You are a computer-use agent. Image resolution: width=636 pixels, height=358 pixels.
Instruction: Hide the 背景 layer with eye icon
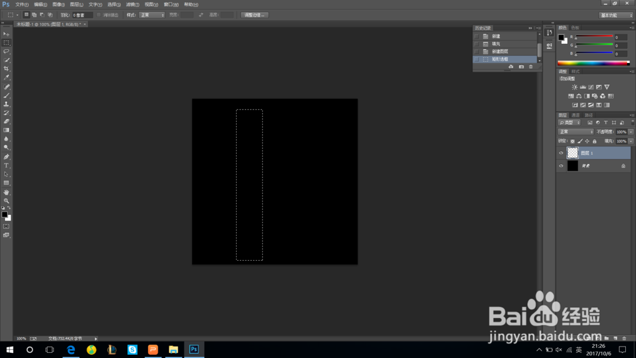point(561,166)
